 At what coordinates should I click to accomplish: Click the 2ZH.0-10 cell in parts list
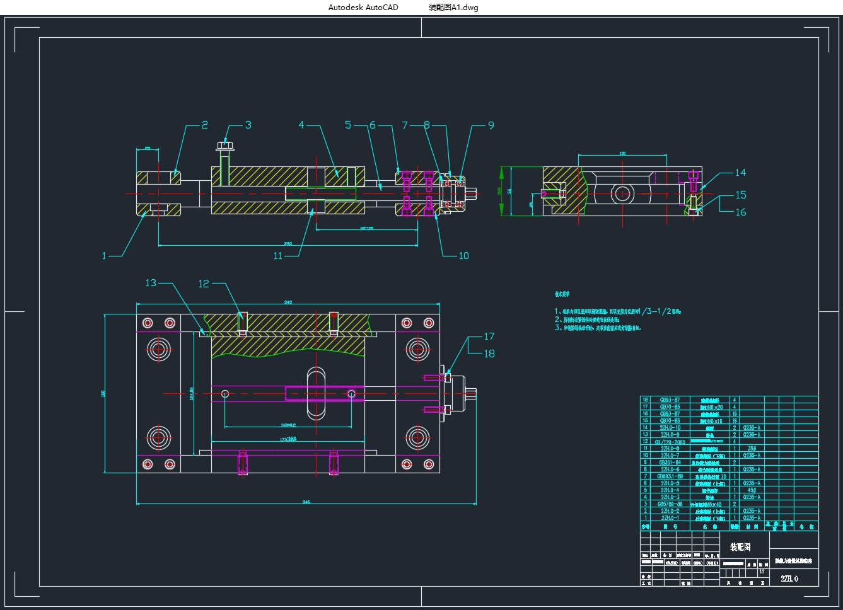click(670, 428)
